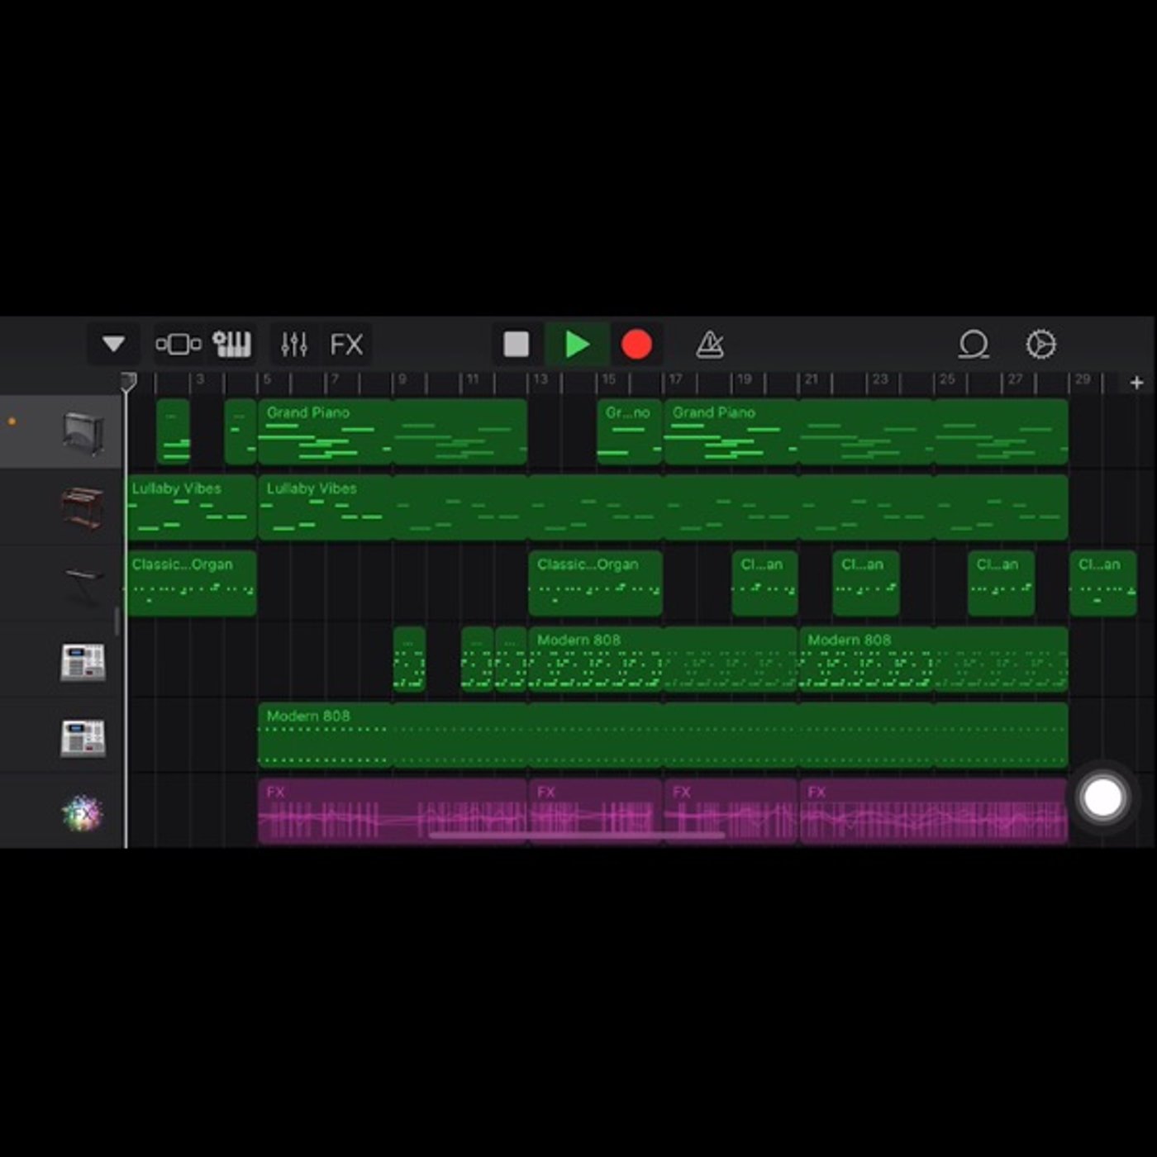Stop playback with the square button
Image resolution: width=1157 pixels, height=1157 pixels.
click(x=517, y=344)
